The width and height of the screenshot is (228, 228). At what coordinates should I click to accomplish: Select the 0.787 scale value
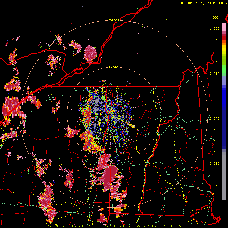pyautogui.click(x=215, y=73)
